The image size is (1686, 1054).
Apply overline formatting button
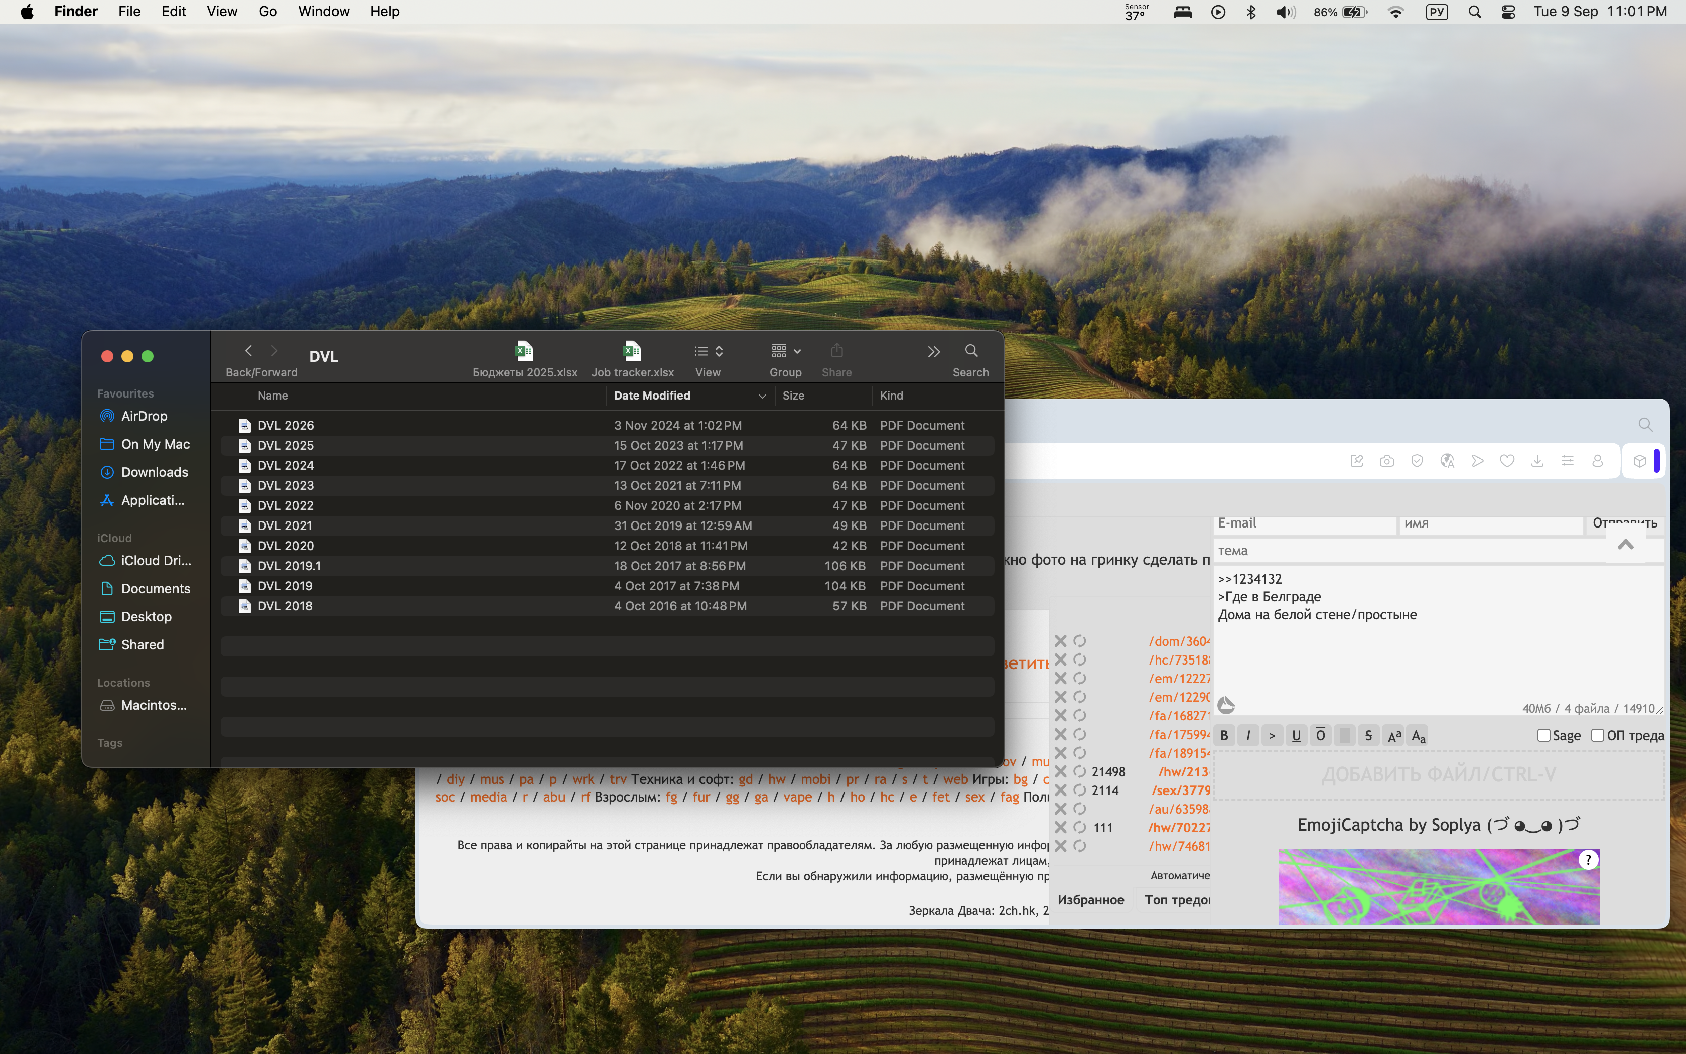pyautogui.click(x=1320, y=735)
